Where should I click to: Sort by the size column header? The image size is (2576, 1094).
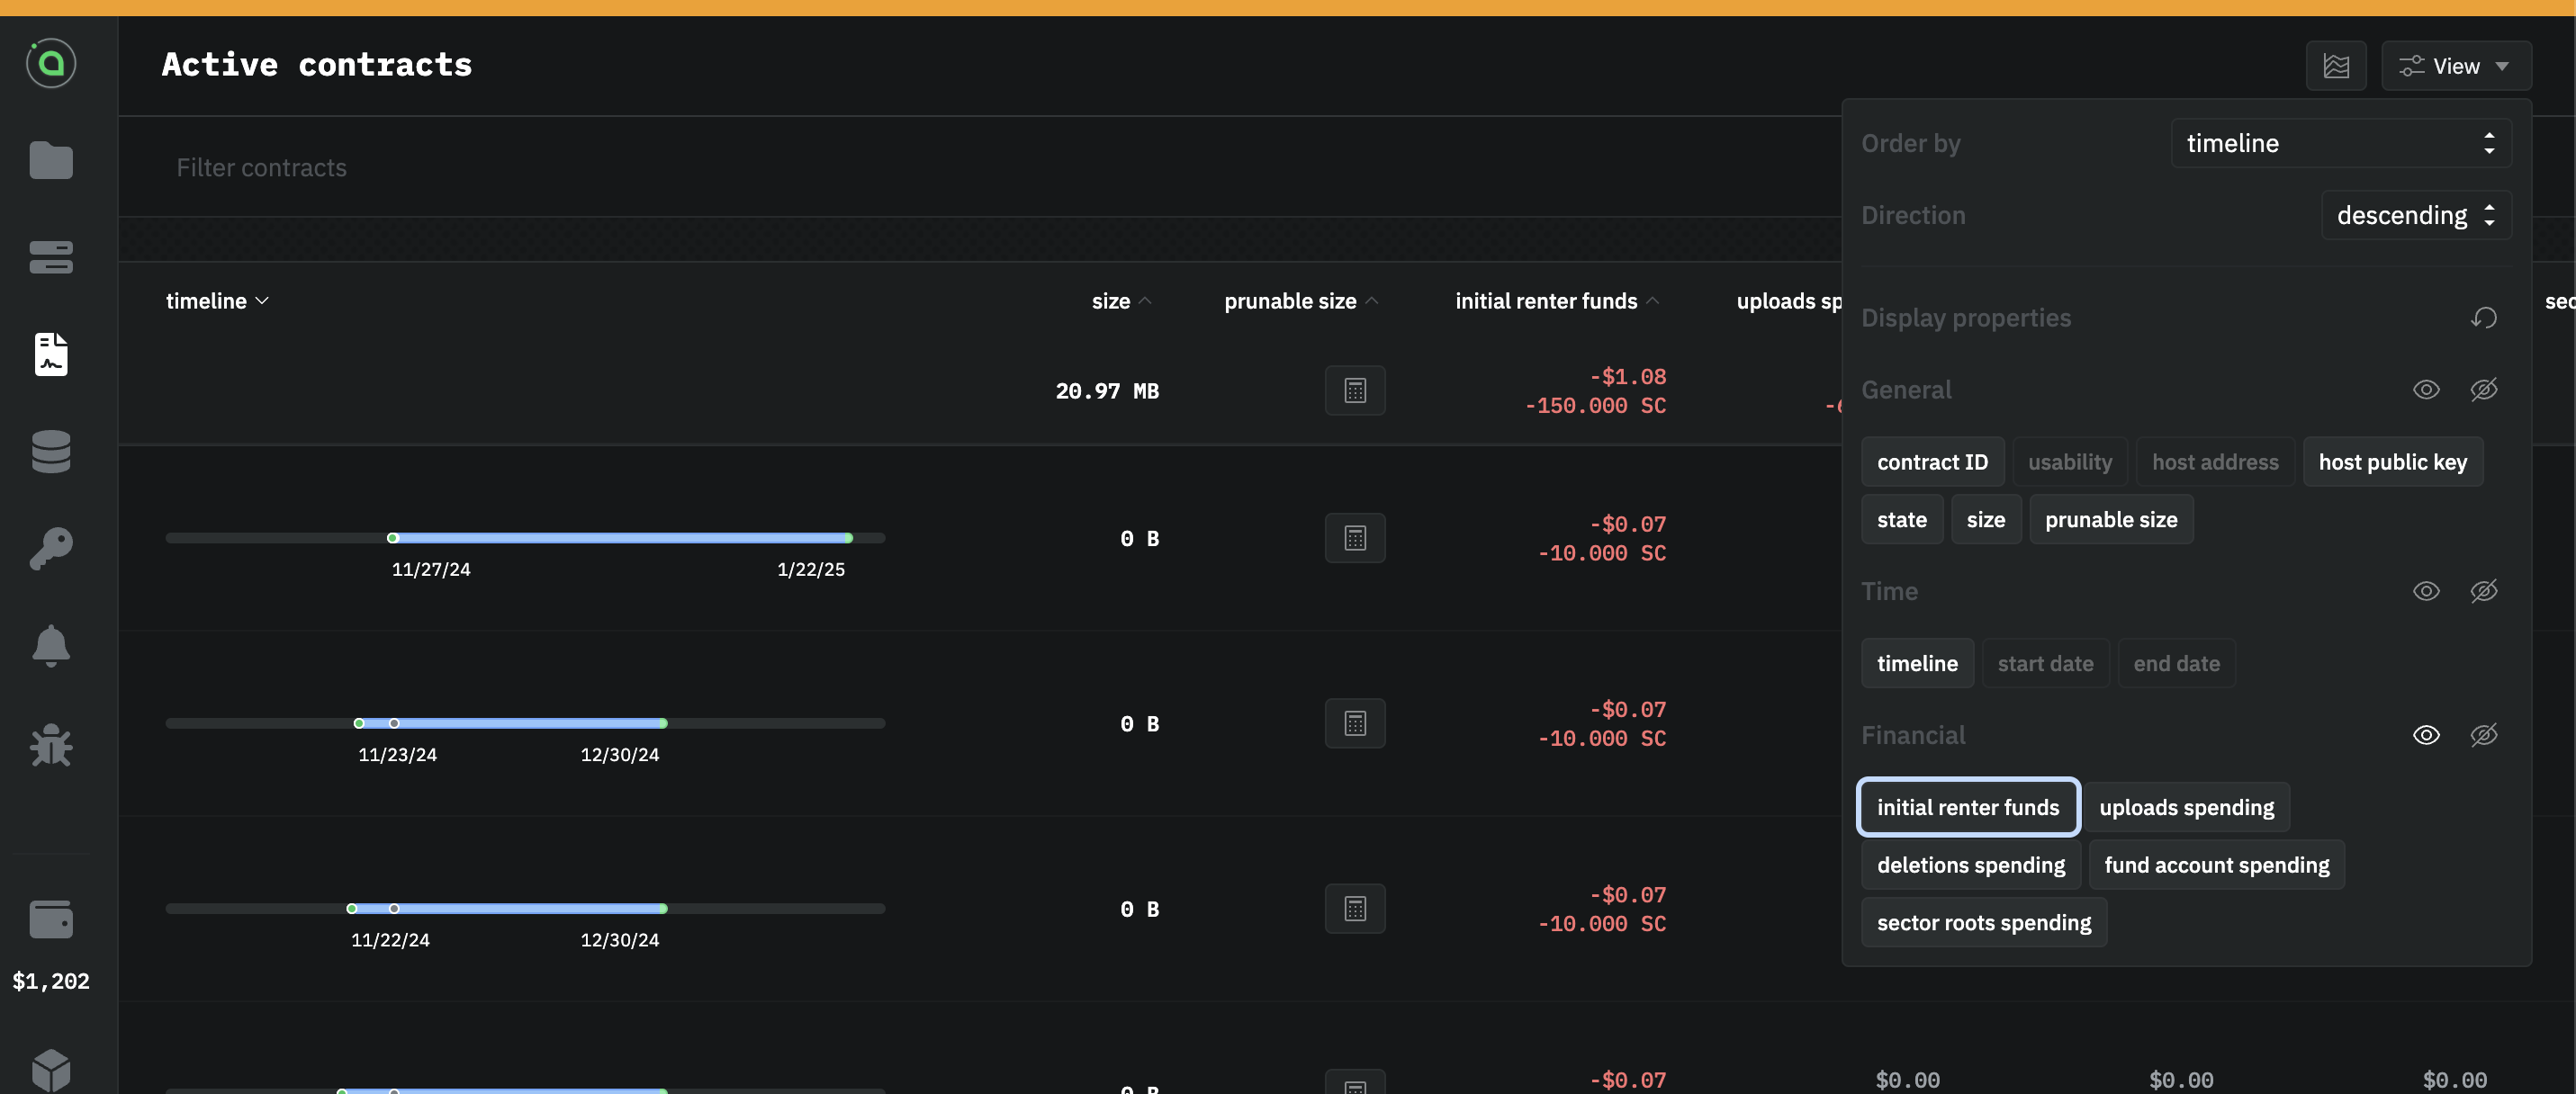point(1121,301)
